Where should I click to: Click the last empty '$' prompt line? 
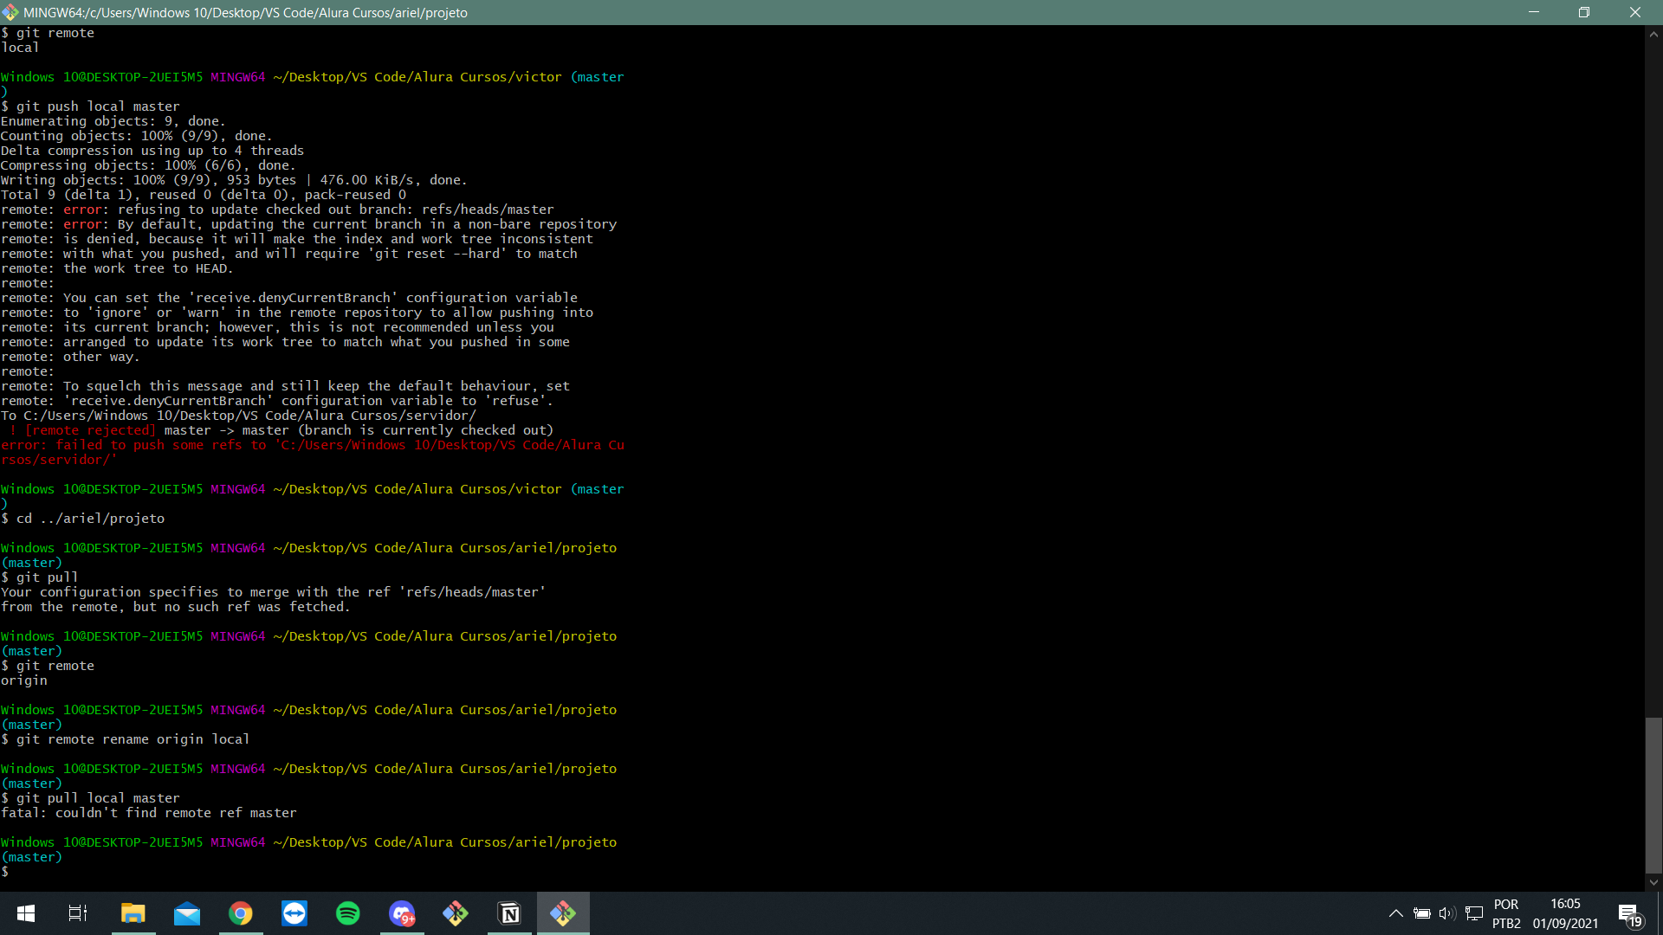5,872
